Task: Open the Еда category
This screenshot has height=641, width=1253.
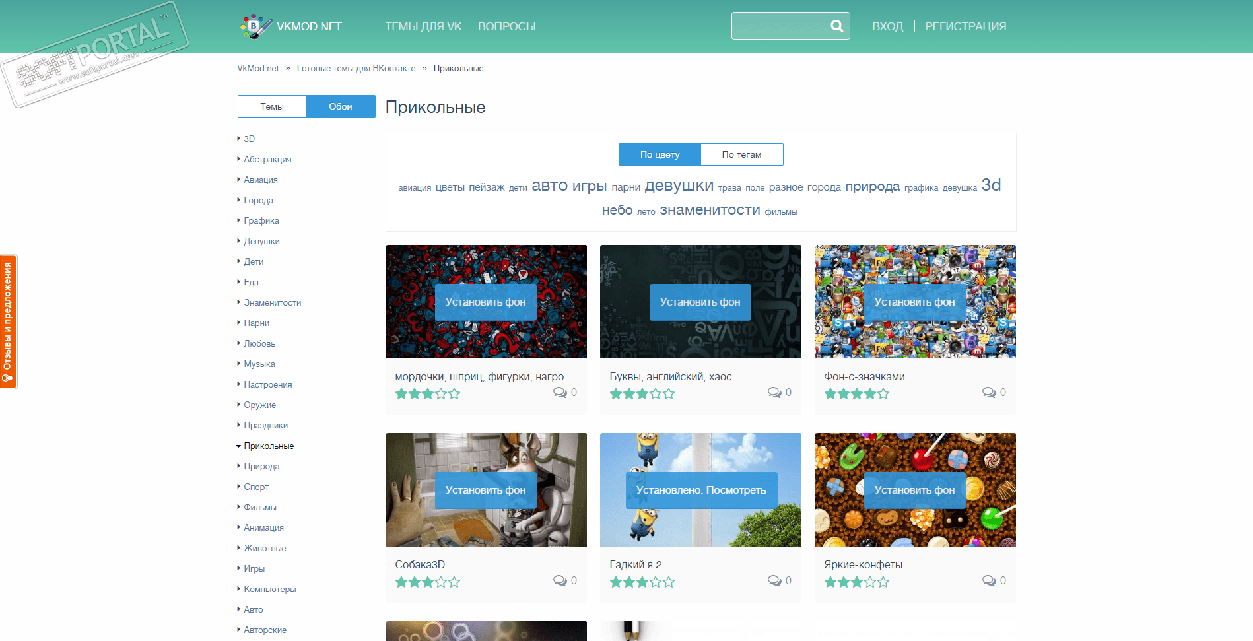Action: [252, 283]
